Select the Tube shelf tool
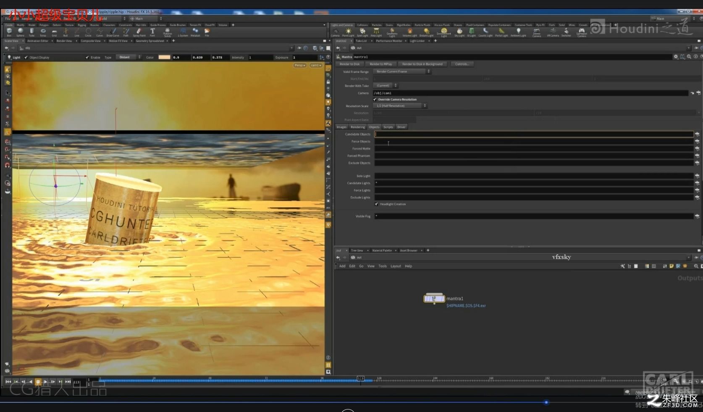 [31, 32]
